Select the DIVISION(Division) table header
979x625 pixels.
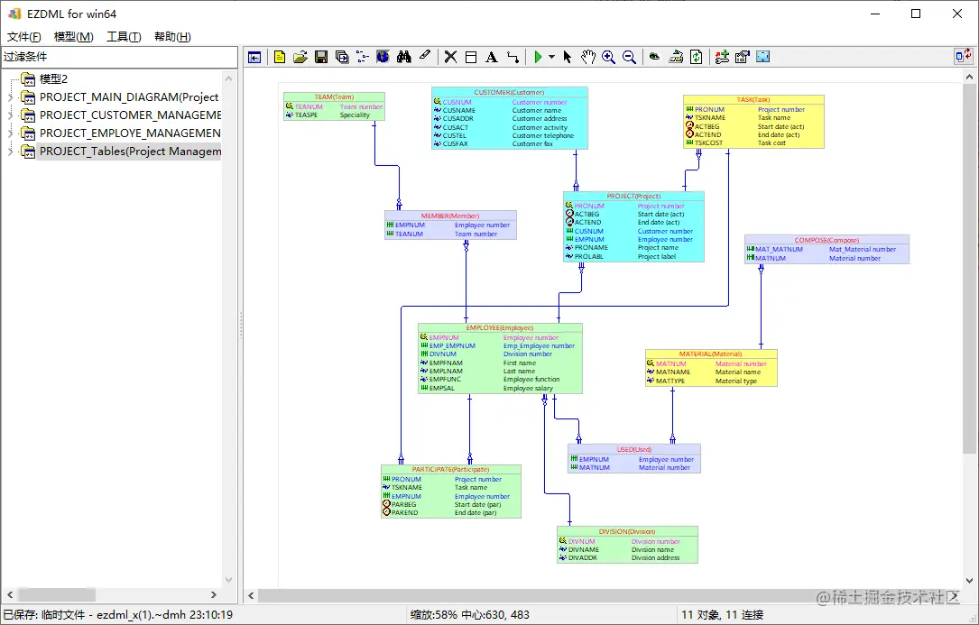(x=627, y=531)
